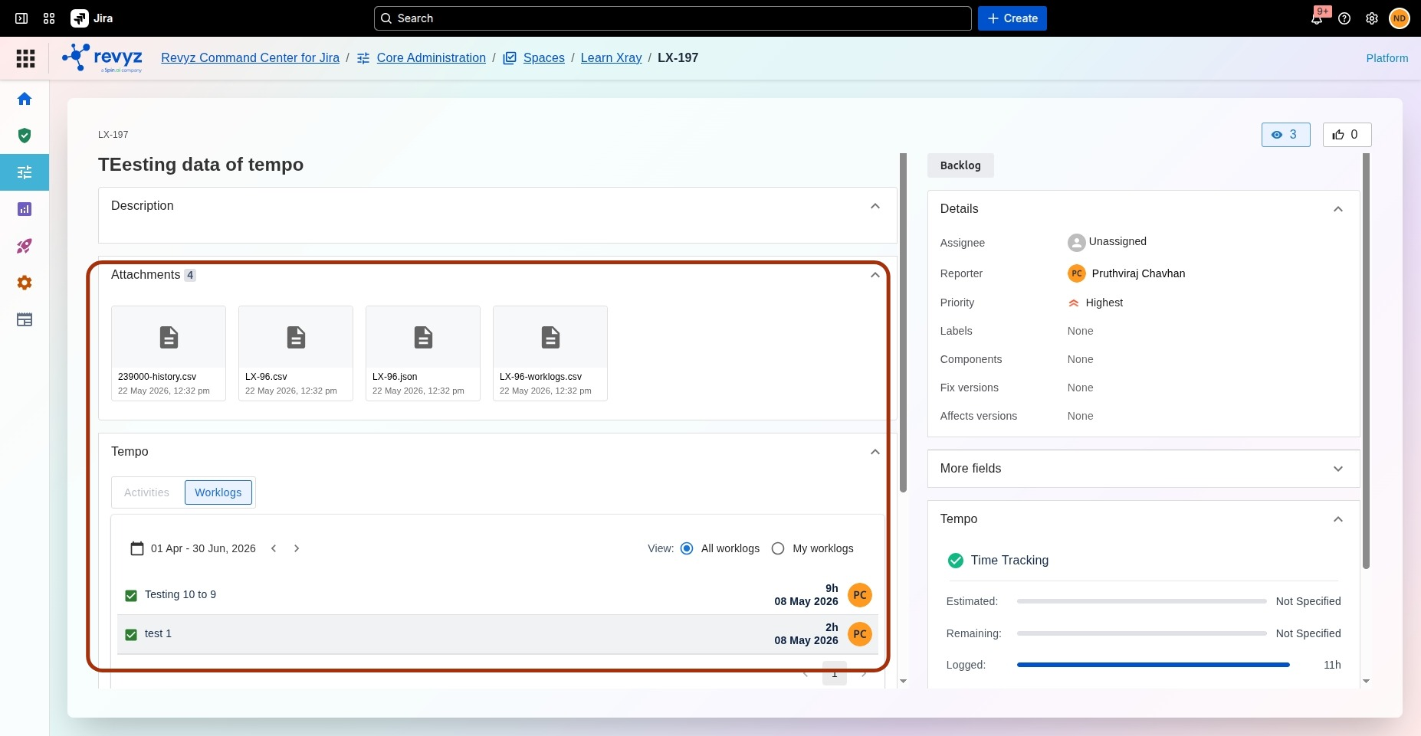1421x736 pixels.
Task: Click the issue content vertical scrollbar
Action: 904,322
